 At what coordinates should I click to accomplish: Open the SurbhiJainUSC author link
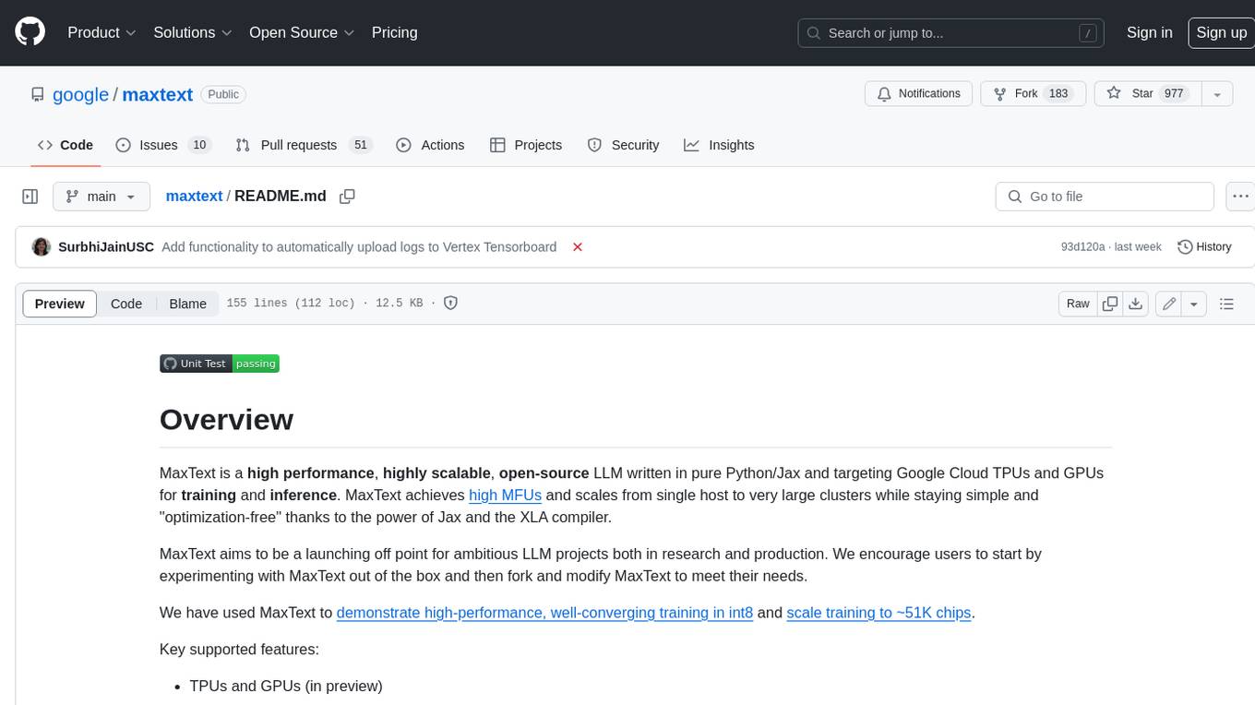106,247
